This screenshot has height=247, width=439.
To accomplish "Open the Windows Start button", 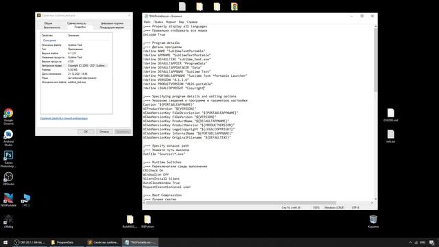I will 5,242.
